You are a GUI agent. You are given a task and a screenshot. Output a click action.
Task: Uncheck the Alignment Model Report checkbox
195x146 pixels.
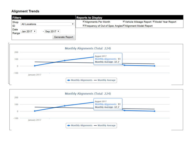click(124, 26)
